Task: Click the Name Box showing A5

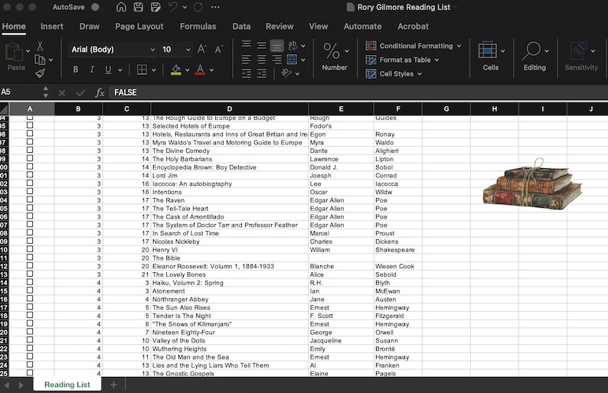Action: 21,93
